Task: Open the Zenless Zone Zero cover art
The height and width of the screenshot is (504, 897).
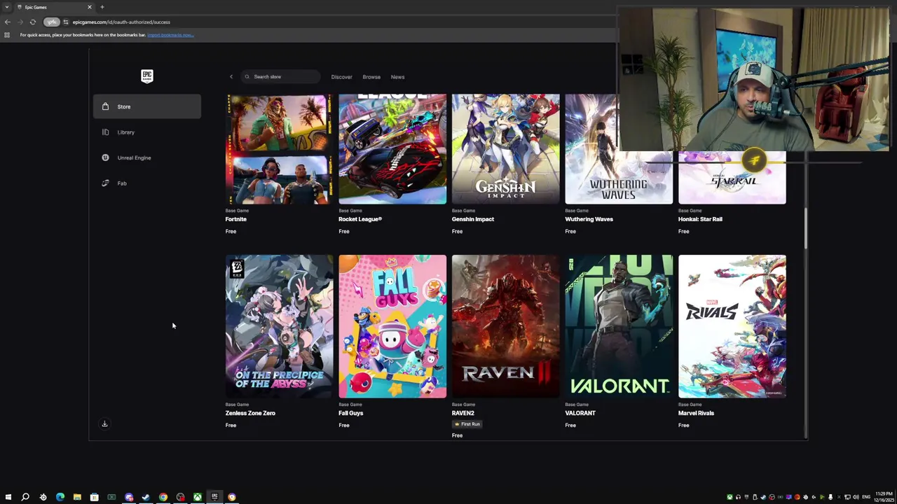Action: pos(279,326)
